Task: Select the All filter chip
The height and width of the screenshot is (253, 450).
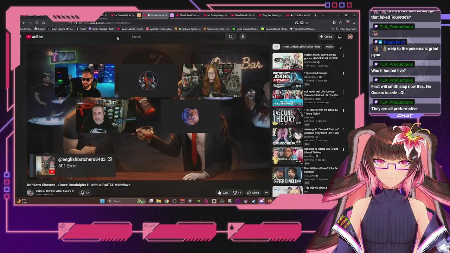Action: coord(276,47)
